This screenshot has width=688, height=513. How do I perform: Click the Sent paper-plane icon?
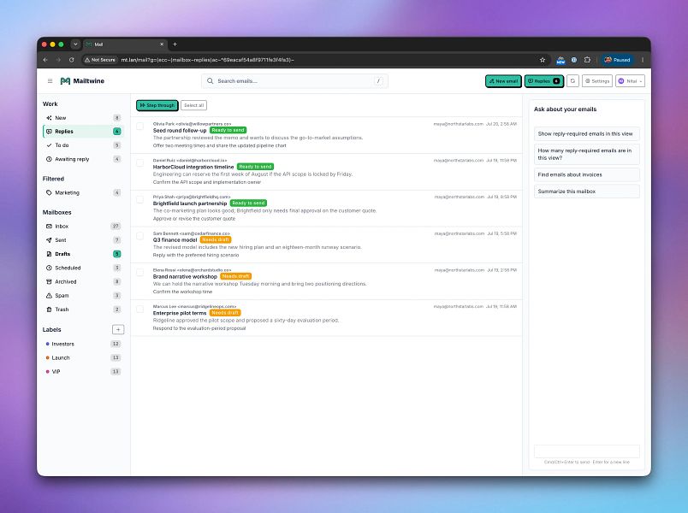[49, 240]
